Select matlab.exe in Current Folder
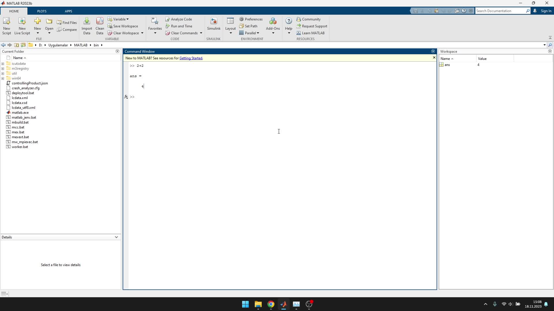554x311 pixels. 20,113
